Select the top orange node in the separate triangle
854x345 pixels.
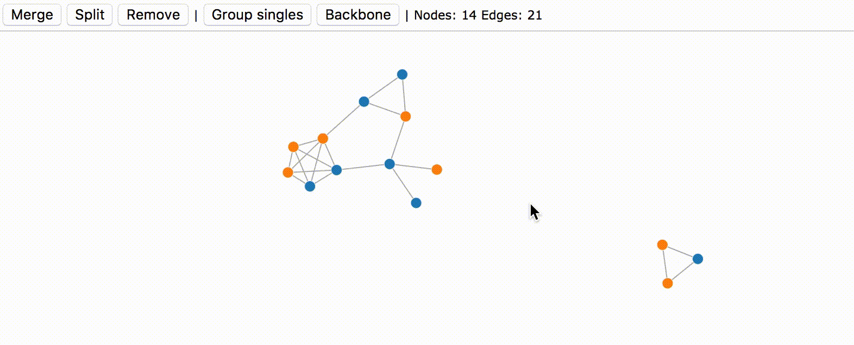(x=662, y=245)
